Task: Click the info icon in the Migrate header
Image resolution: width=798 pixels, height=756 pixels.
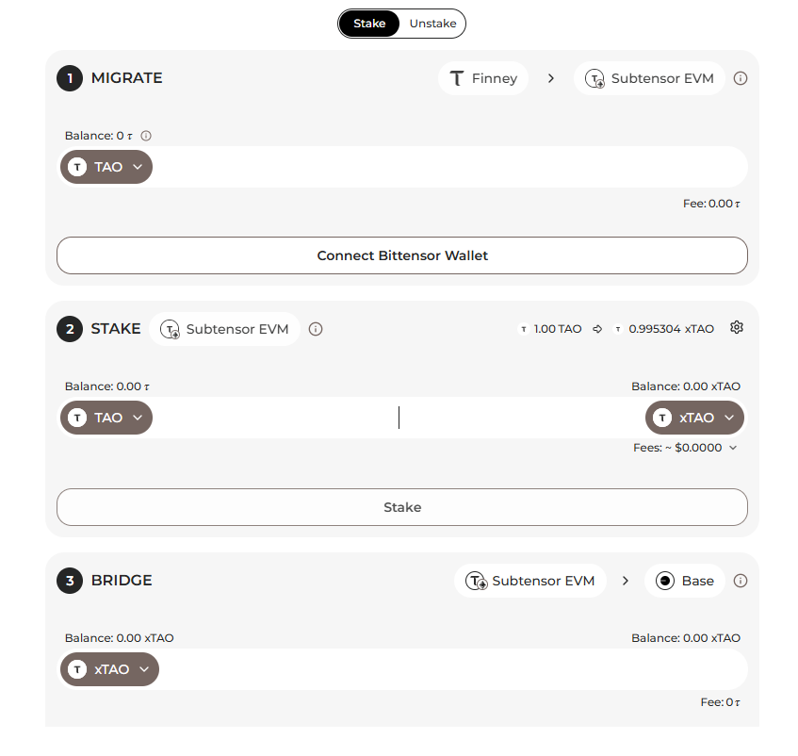Action: pyautogui.click(x=741, y=78)
